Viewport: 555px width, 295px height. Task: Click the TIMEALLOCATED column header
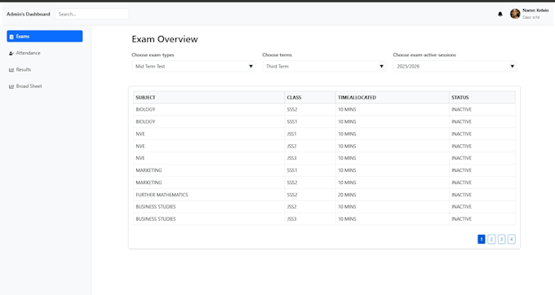[x=393, y=97]
